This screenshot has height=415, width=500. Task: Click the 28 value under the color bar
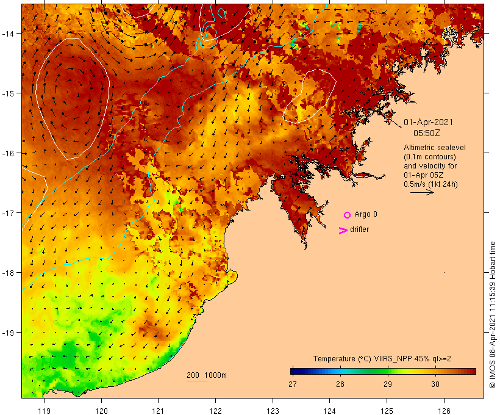pyautogui.click(x=340, y=384)
